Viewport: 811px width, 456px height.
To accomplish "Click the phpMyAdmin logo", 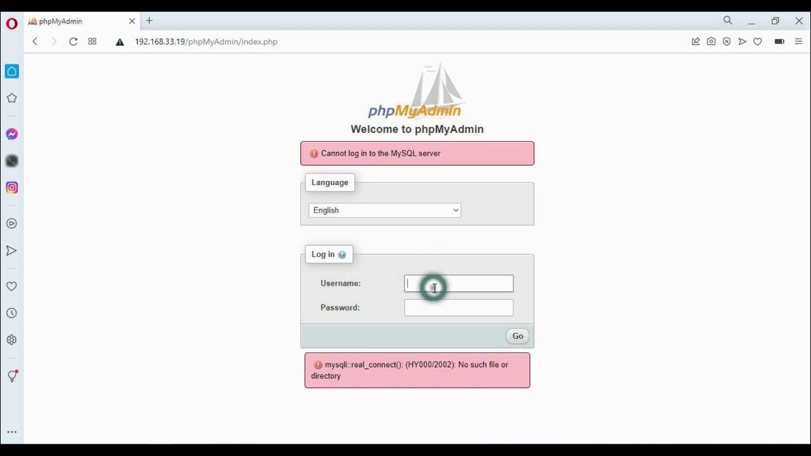I will coord(416,91).
